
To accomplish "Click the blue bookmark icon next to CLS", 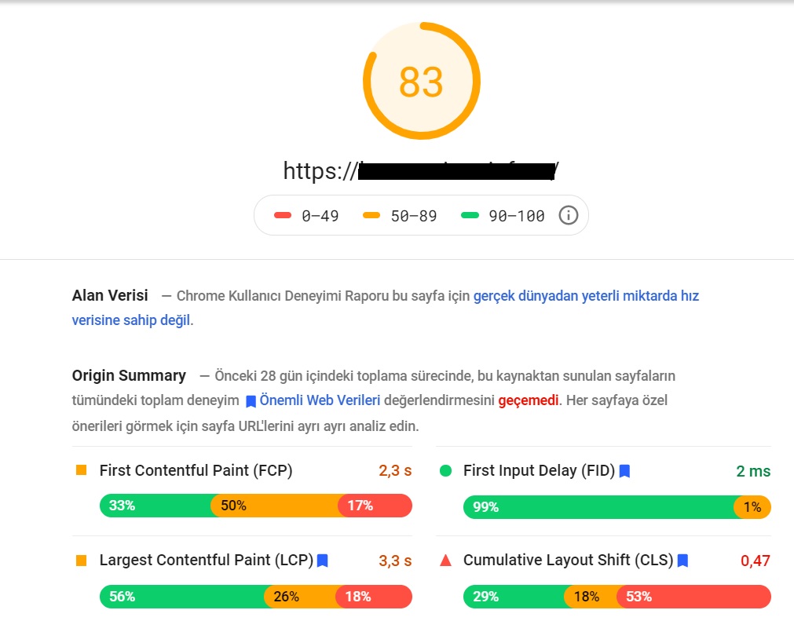I will (x=682, y=561).
